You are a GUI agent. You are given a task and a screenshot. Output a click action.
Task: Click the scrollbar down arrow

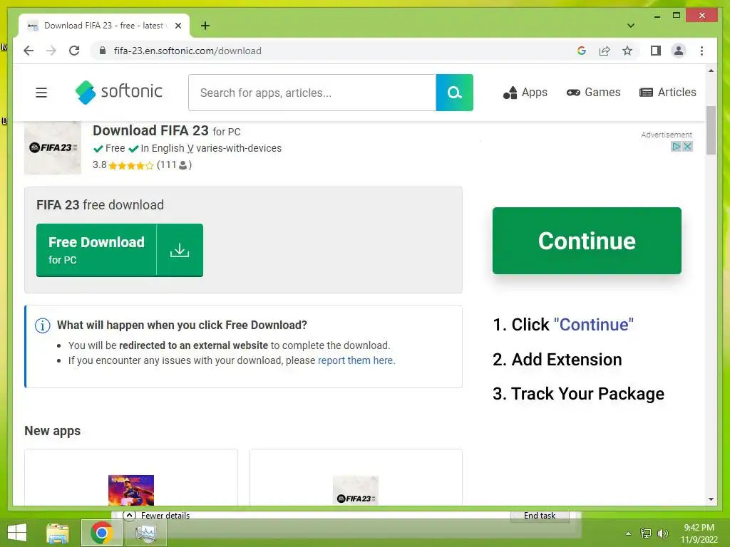pyautogui.click(x=711, y=499)
